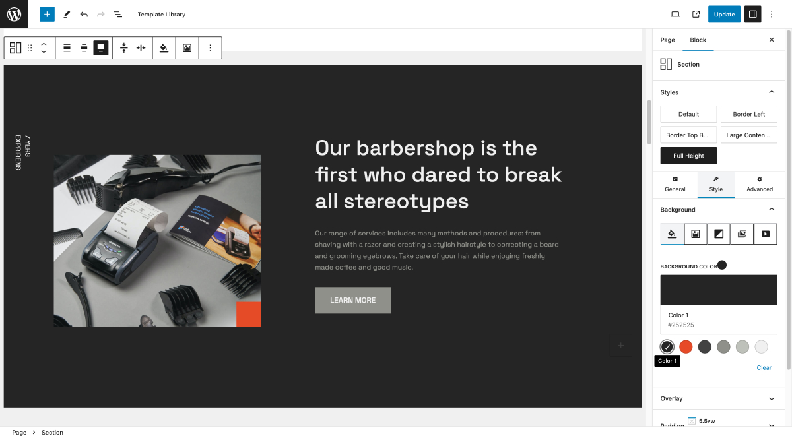
Task: Click the block drag handle
Action: [30, 47]
